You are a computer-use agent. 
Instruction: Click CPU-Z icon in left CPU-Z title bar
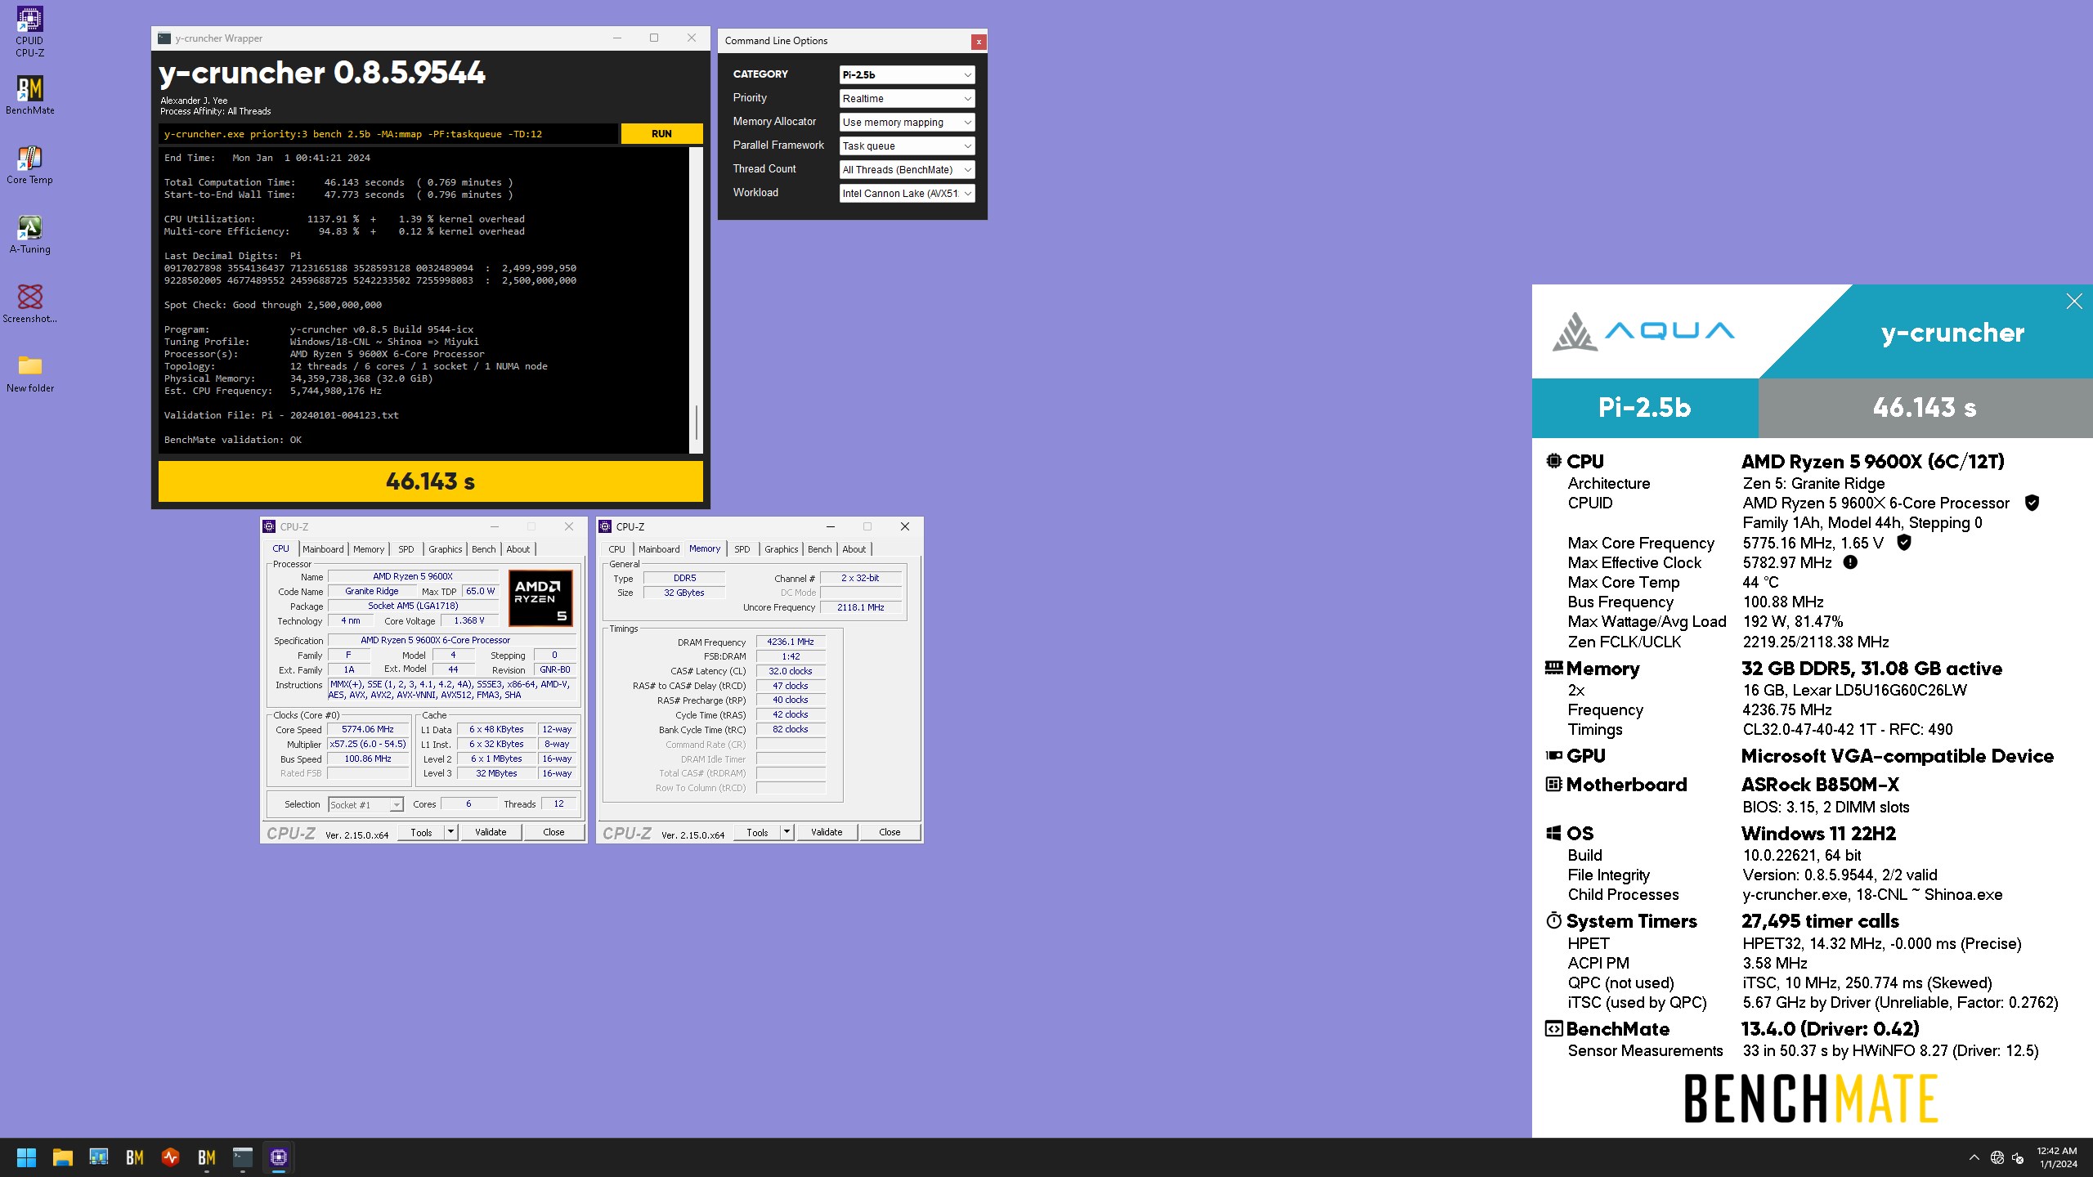tap(269, 527)
